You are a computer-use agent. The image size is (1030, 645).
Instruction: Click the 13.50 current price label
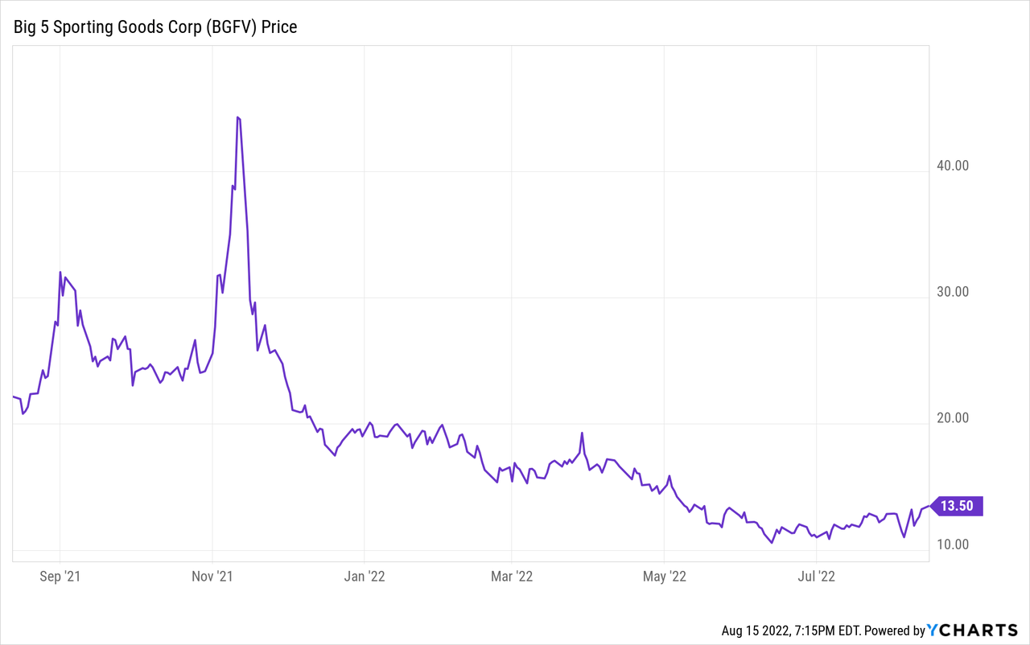[x=957, y=506]
